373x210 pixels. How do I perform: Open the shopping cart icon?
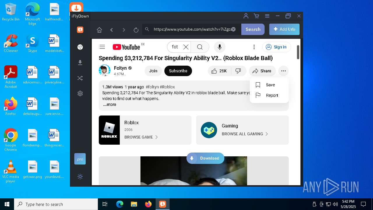[256, 16]
